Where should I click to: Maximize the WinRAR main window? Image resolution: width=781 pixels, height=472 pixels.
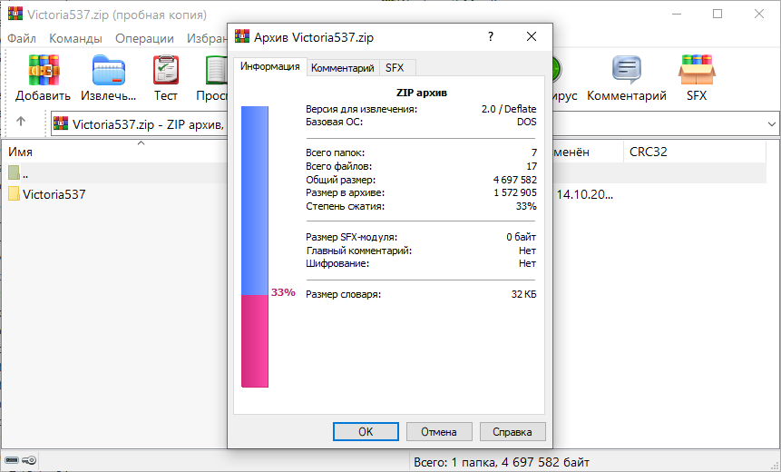(718, 14)
